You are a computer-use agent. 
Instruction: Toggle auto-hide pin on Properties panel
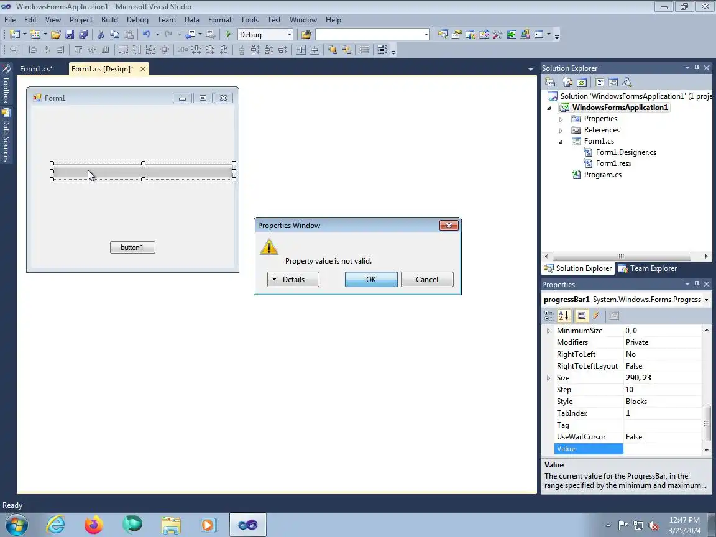pos(697,284)
